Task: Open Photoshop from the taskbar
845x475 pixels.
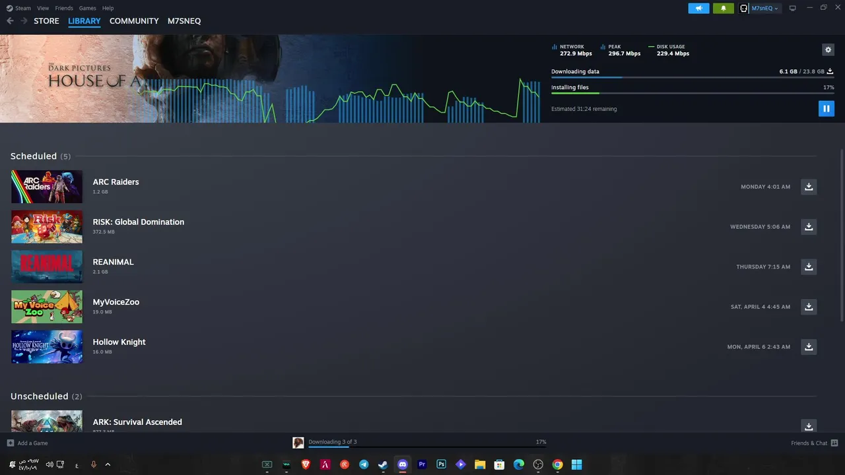Action: (x=441, y=464)
